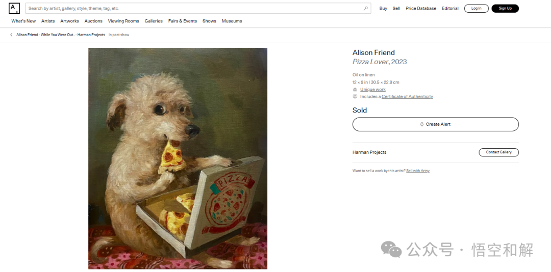The width and height of the screenshot is (551, 272).
Task: Open the Auctions menu item
Action: click(x=93, y=21)
